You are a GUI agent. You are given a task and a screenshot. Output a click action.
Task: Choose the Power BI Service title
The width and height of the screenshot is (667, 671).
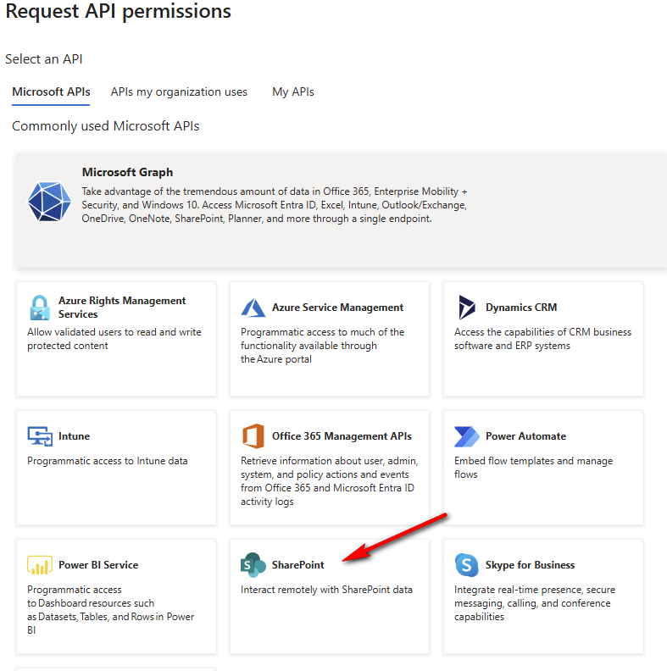pos(98,565)
